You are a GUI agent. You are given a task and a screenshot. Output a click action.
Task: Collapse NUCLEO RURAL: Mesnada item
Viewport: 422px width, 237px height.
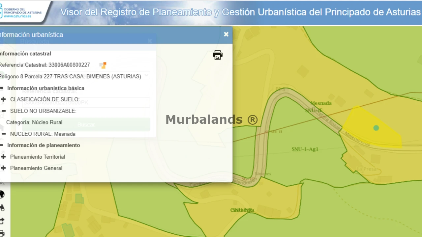[x=4, y=134]
